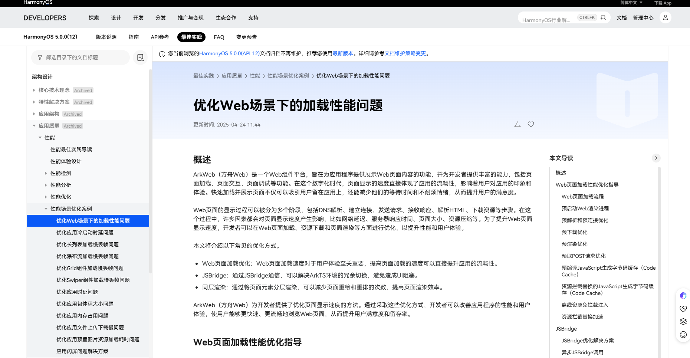Viewport: 690px width, 358px height.
Task: Click the heart favorite icon
Action: pos(531,124)
